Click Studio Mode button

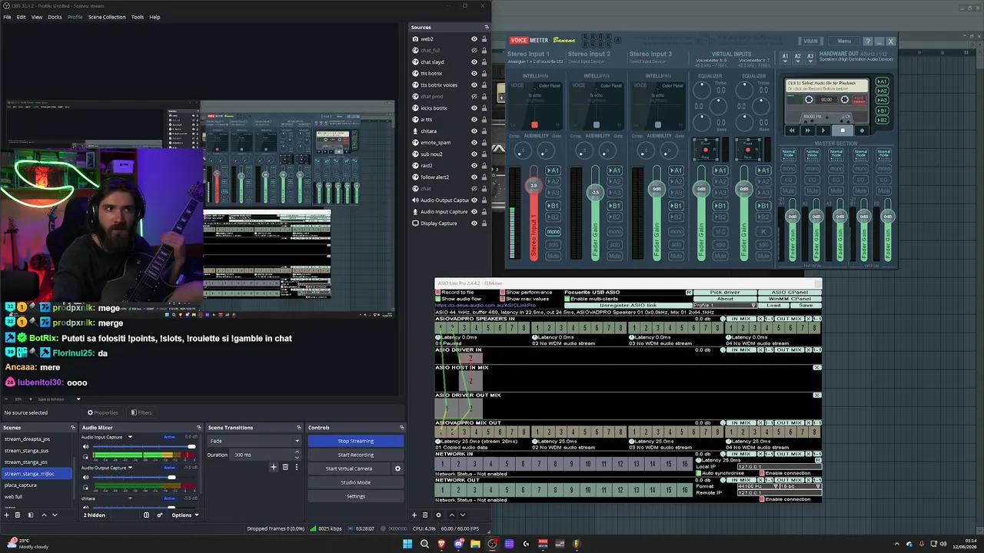click(x=356, y=482)
